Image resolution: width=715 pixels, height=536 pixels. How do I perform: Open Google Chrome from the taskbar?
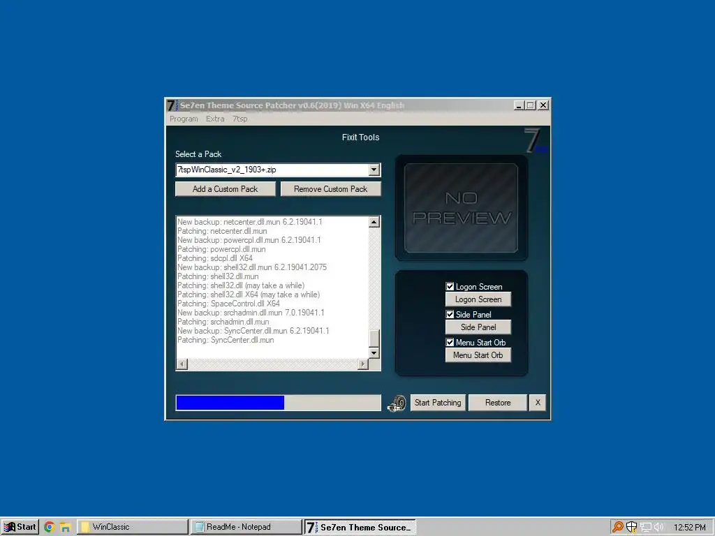[50, 527]
